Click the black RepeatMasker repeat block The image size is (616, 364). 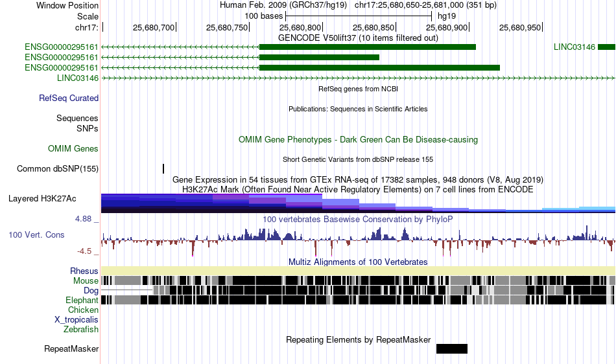[x=452, y=348]
